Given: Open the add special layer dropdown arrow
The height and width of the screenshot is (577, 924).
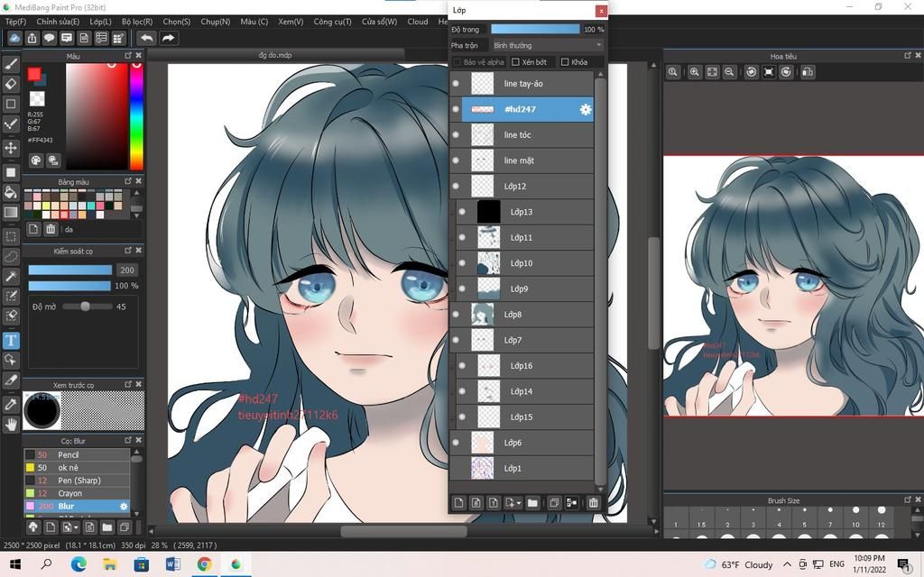Looking at the screenshot, I should [x=518, y=503].
